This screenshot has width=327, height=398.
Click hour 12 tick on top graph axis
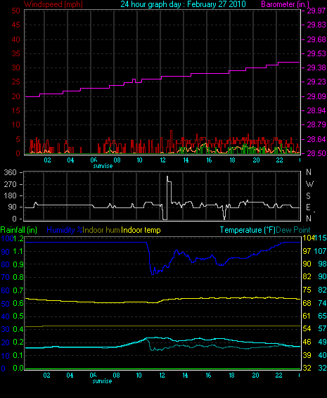pyautogui.click(x=162, y=160)
